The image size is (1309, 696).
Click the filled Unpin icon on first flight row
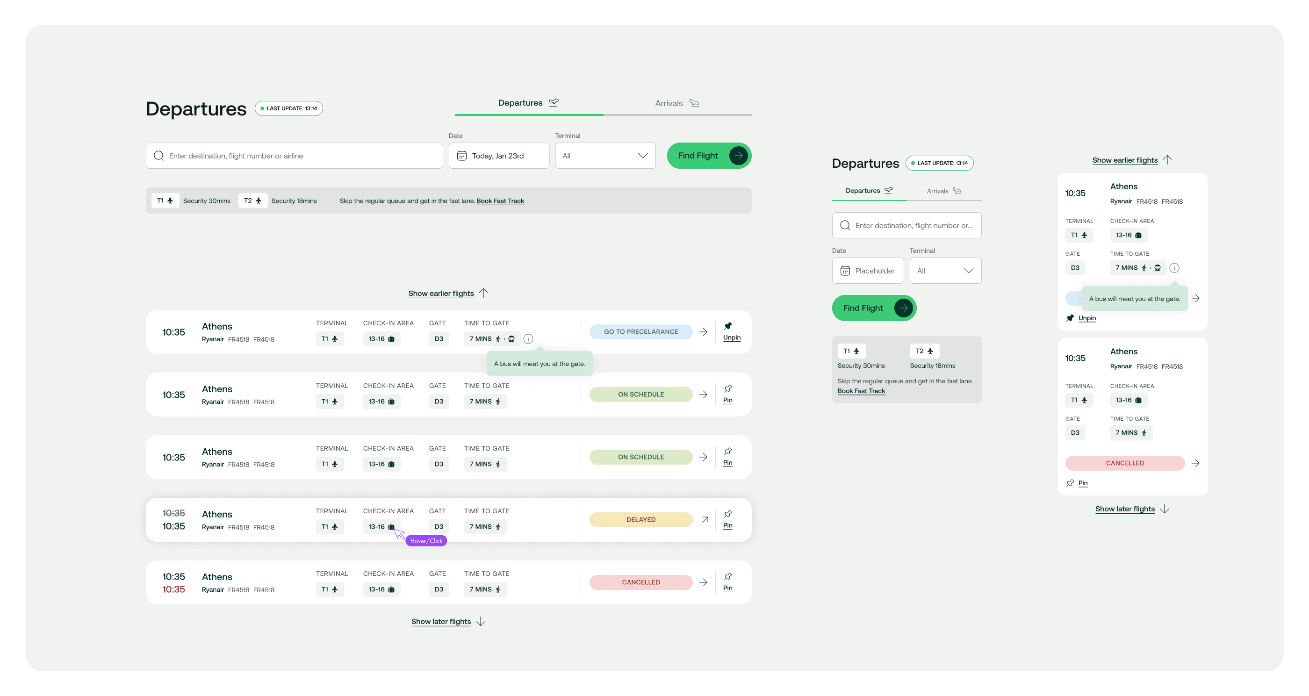click(728, 326)
